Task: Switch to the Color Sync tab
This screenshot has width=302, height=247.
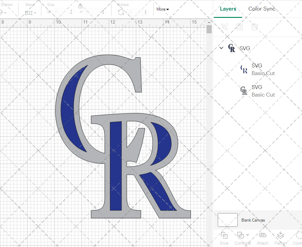Action: pos(262,9)
